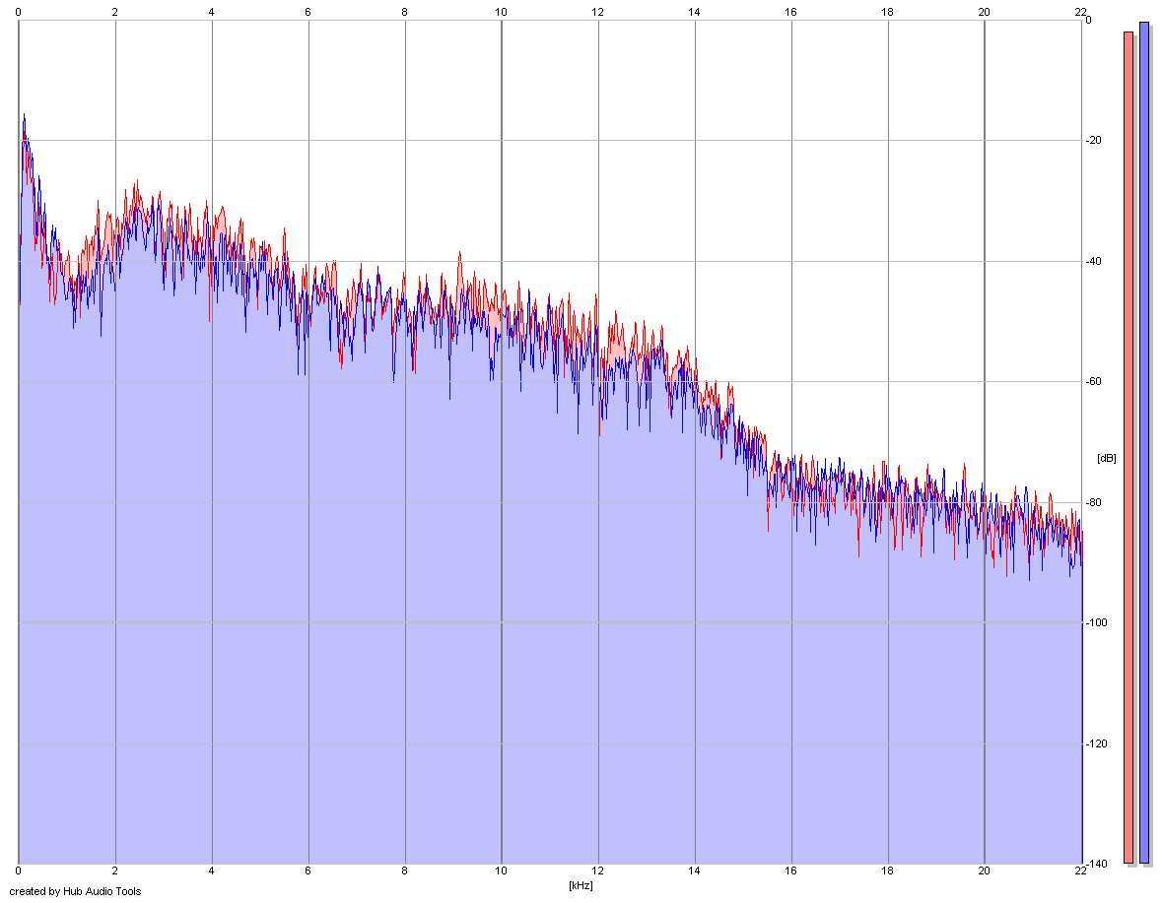Click the 4 kHz tick on top axis
The height and width of the screenshot is (903, 1163).
point(211,12)
